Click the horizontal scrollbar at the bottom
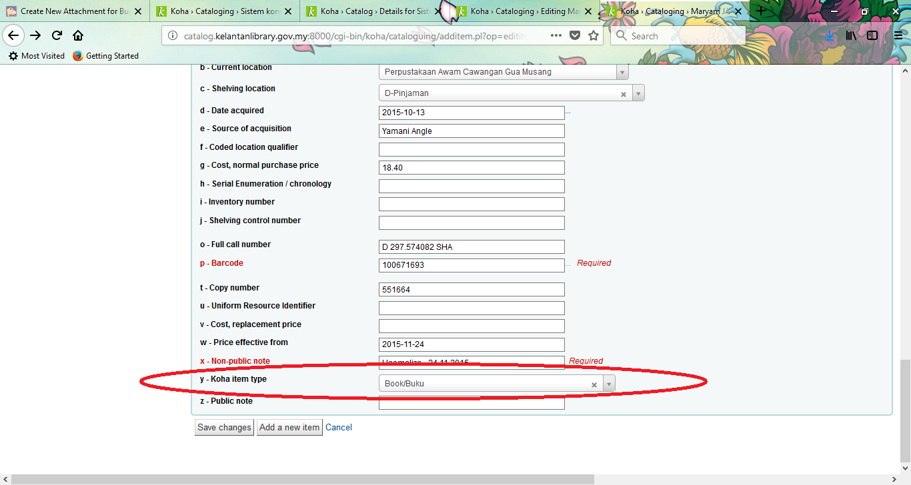This screenshot has width=911, height=485. coord(300,479)
